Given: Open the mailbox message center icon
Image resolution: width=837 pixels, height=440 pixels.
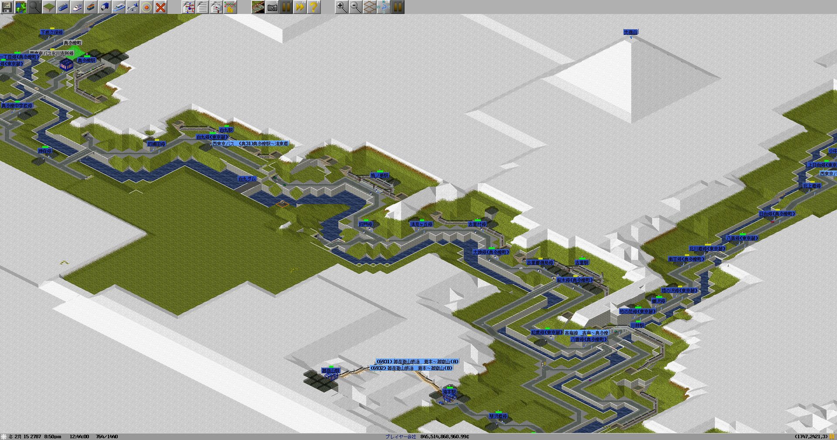Looking at the screenshot, I should [216, 7].
